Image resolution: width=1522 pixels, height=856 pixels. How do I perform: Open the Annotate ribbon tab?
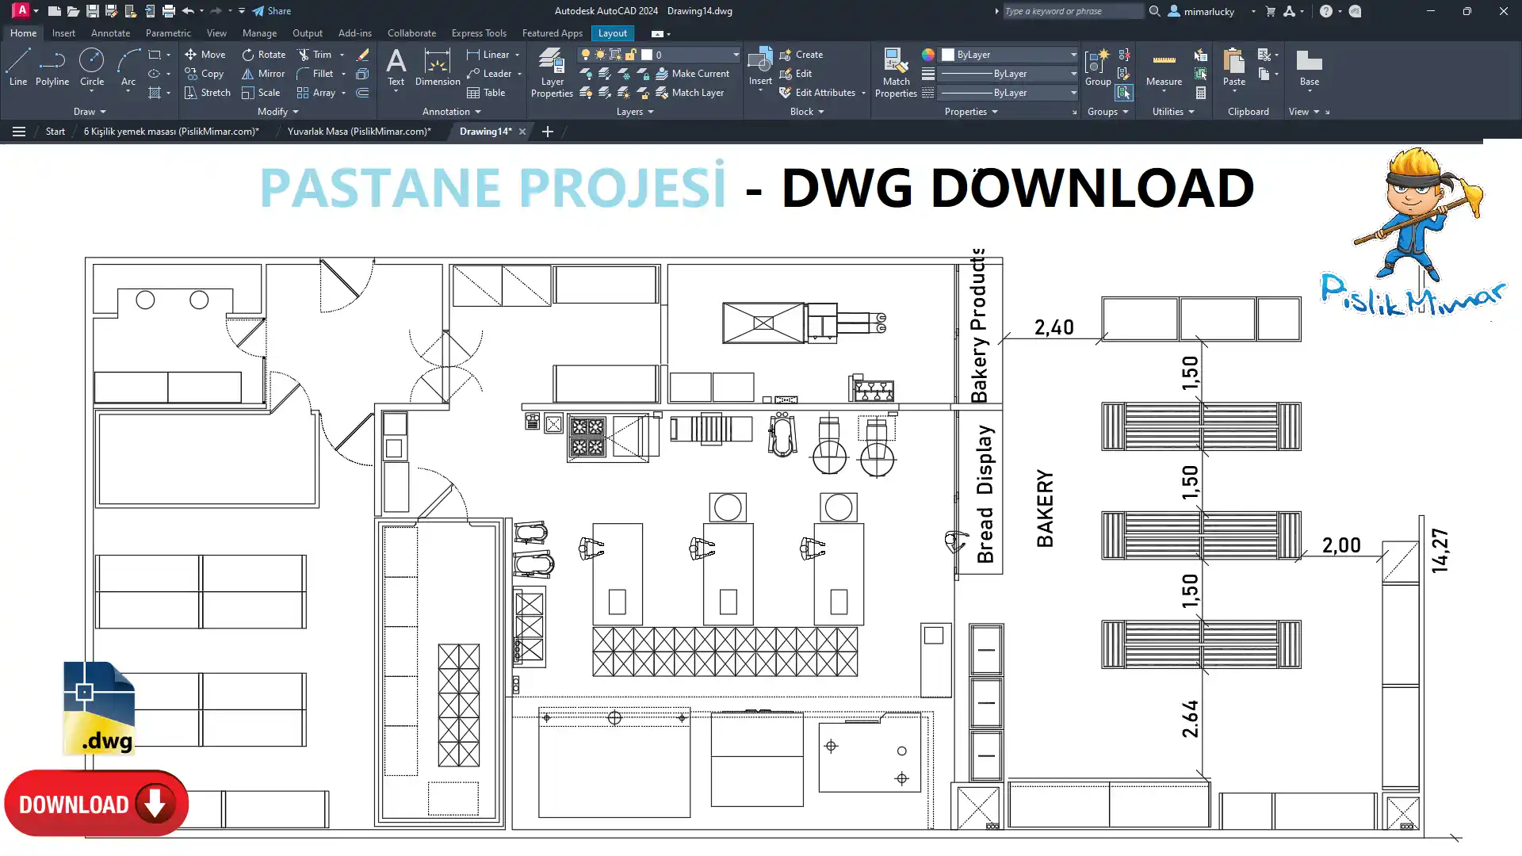[x=110, y=33]
